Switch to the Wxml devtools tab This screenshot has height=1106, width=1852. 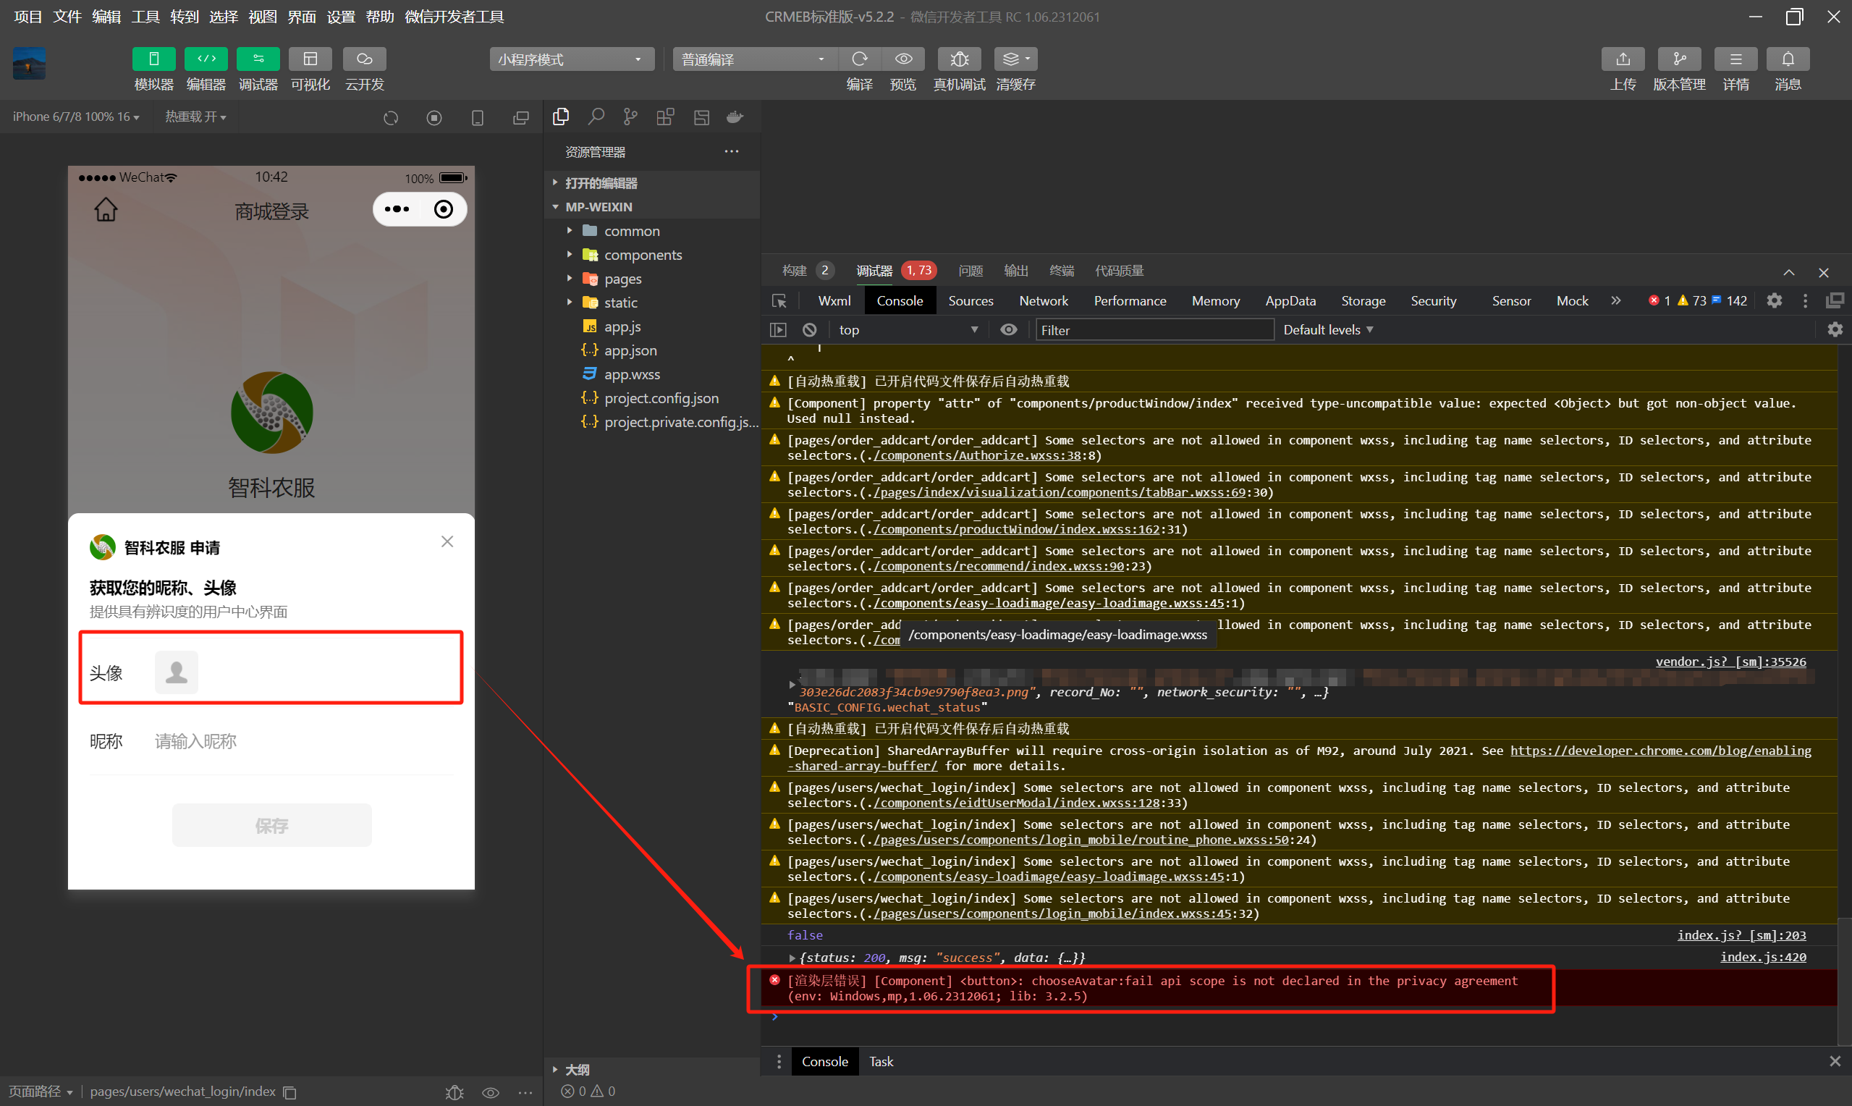pyautogui.click(x=834, y=300)
